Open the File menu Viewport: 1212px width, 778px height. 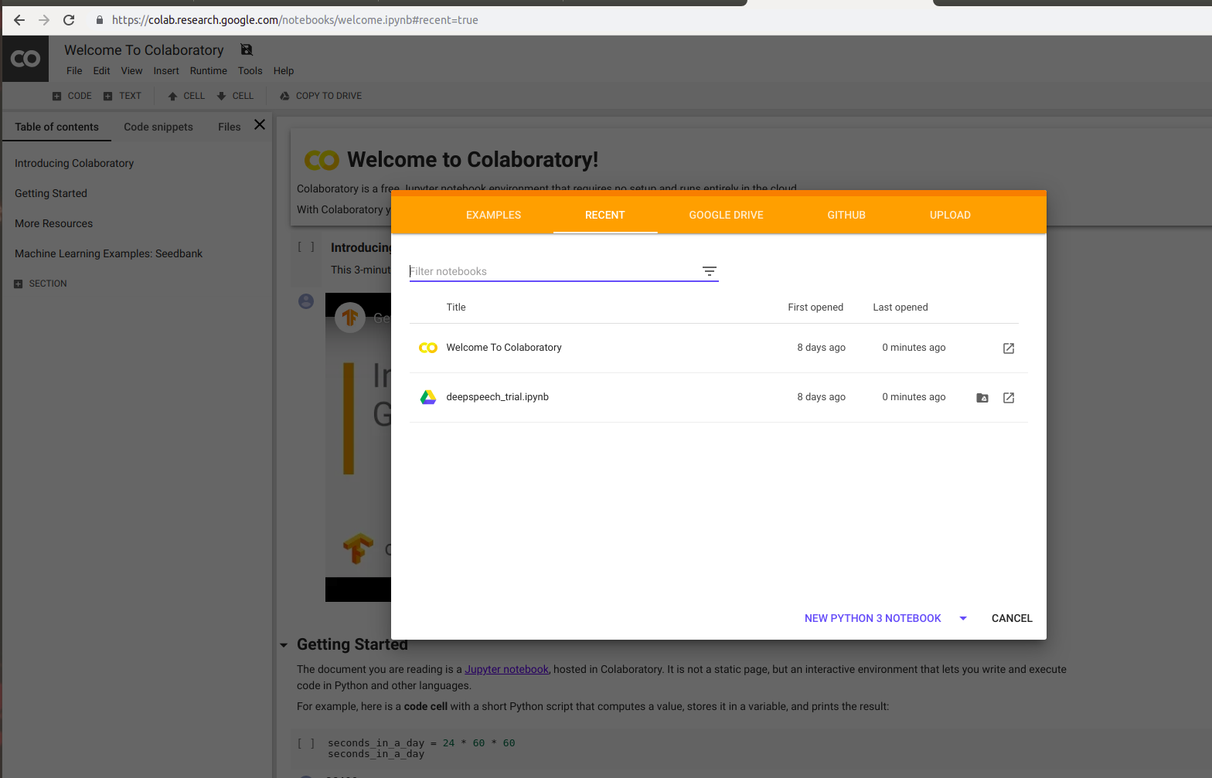pyautogui.click(x=74, y=70)
